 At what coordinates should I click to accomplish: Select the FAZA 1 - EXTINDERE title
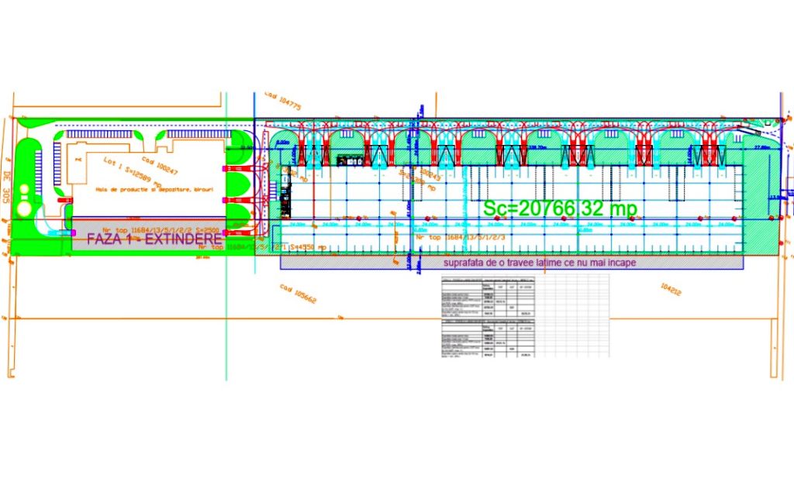[153, 239]
